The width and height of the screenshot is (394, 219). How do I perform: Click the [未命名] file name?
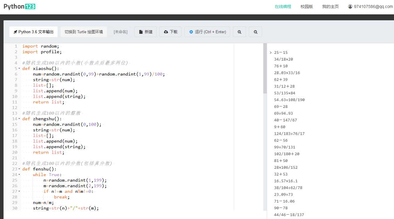120,32
